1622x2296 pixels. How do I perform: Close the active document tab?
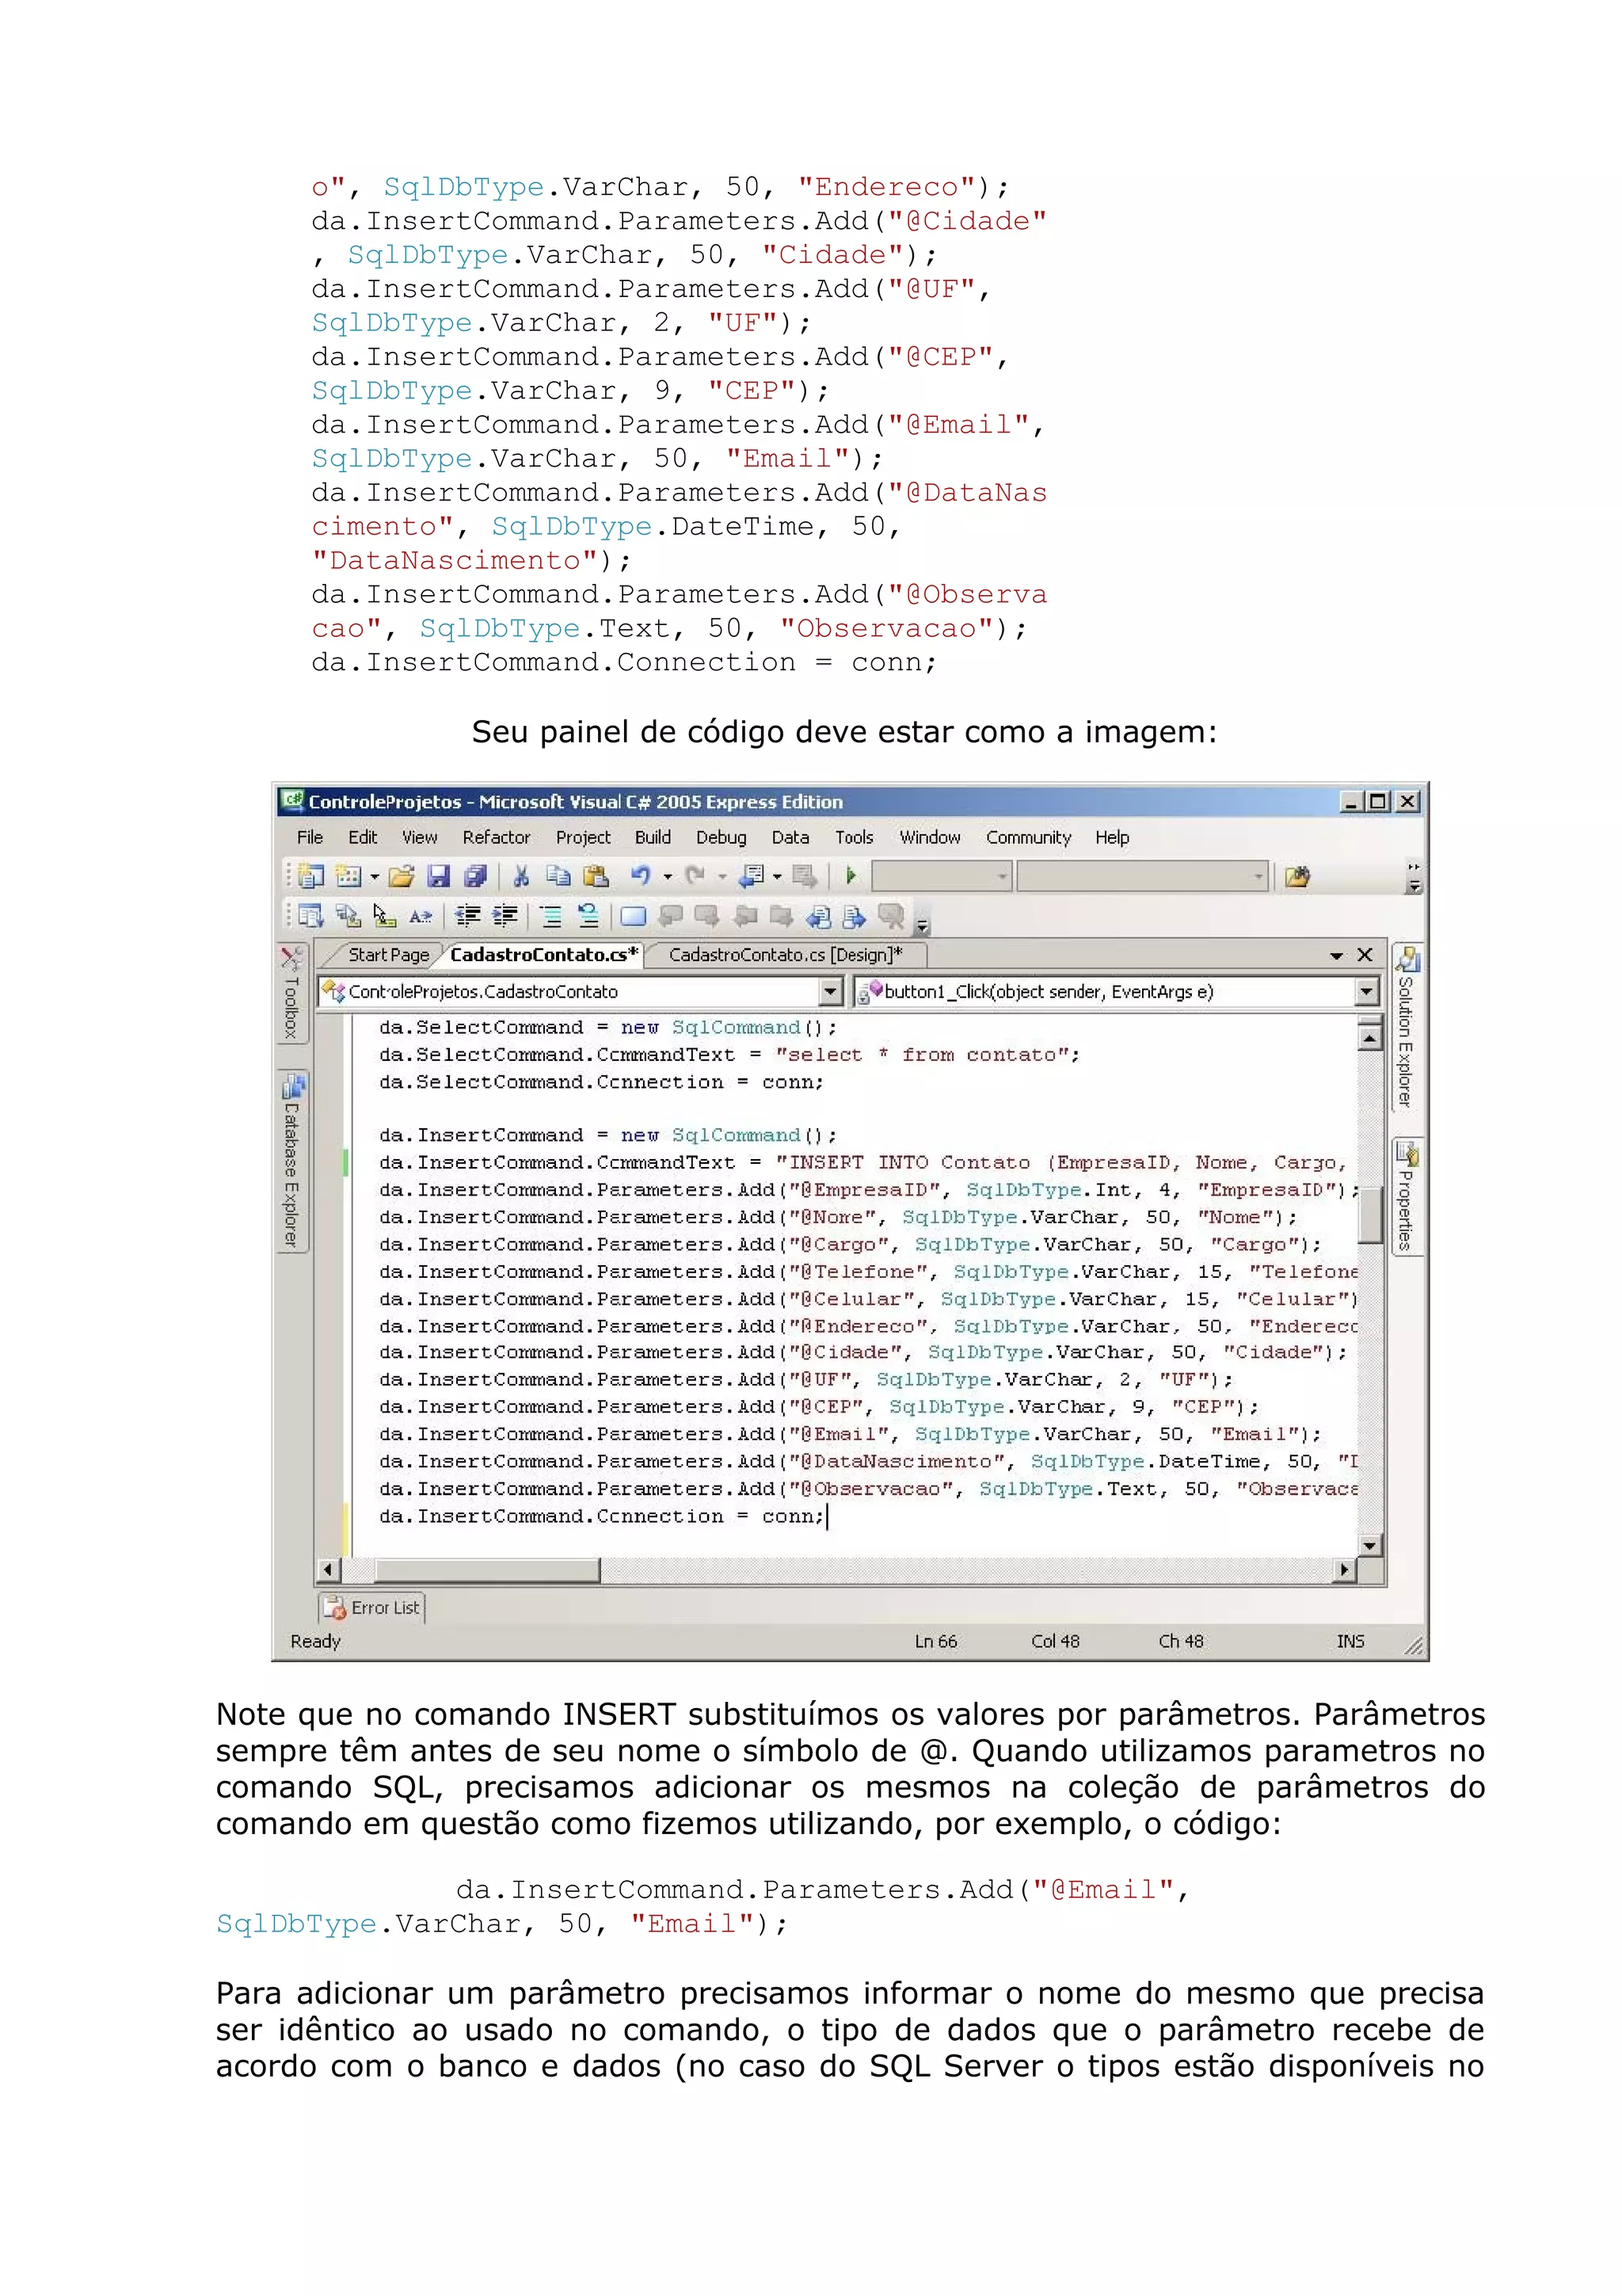[1365, 955]
